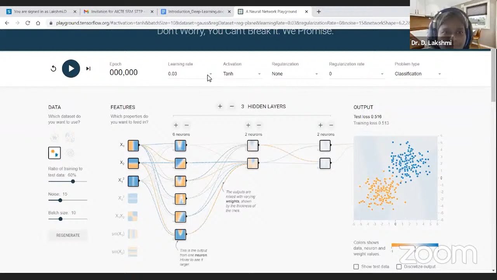Reload the playground page
497x280 pixels.
(x=28, y=23)
